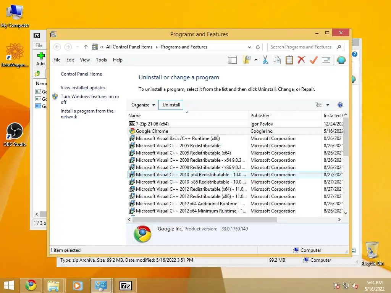Click the horizontal scrollbar left arrow
The height and width of the screenshot is (293, 391).
(129, 219)
